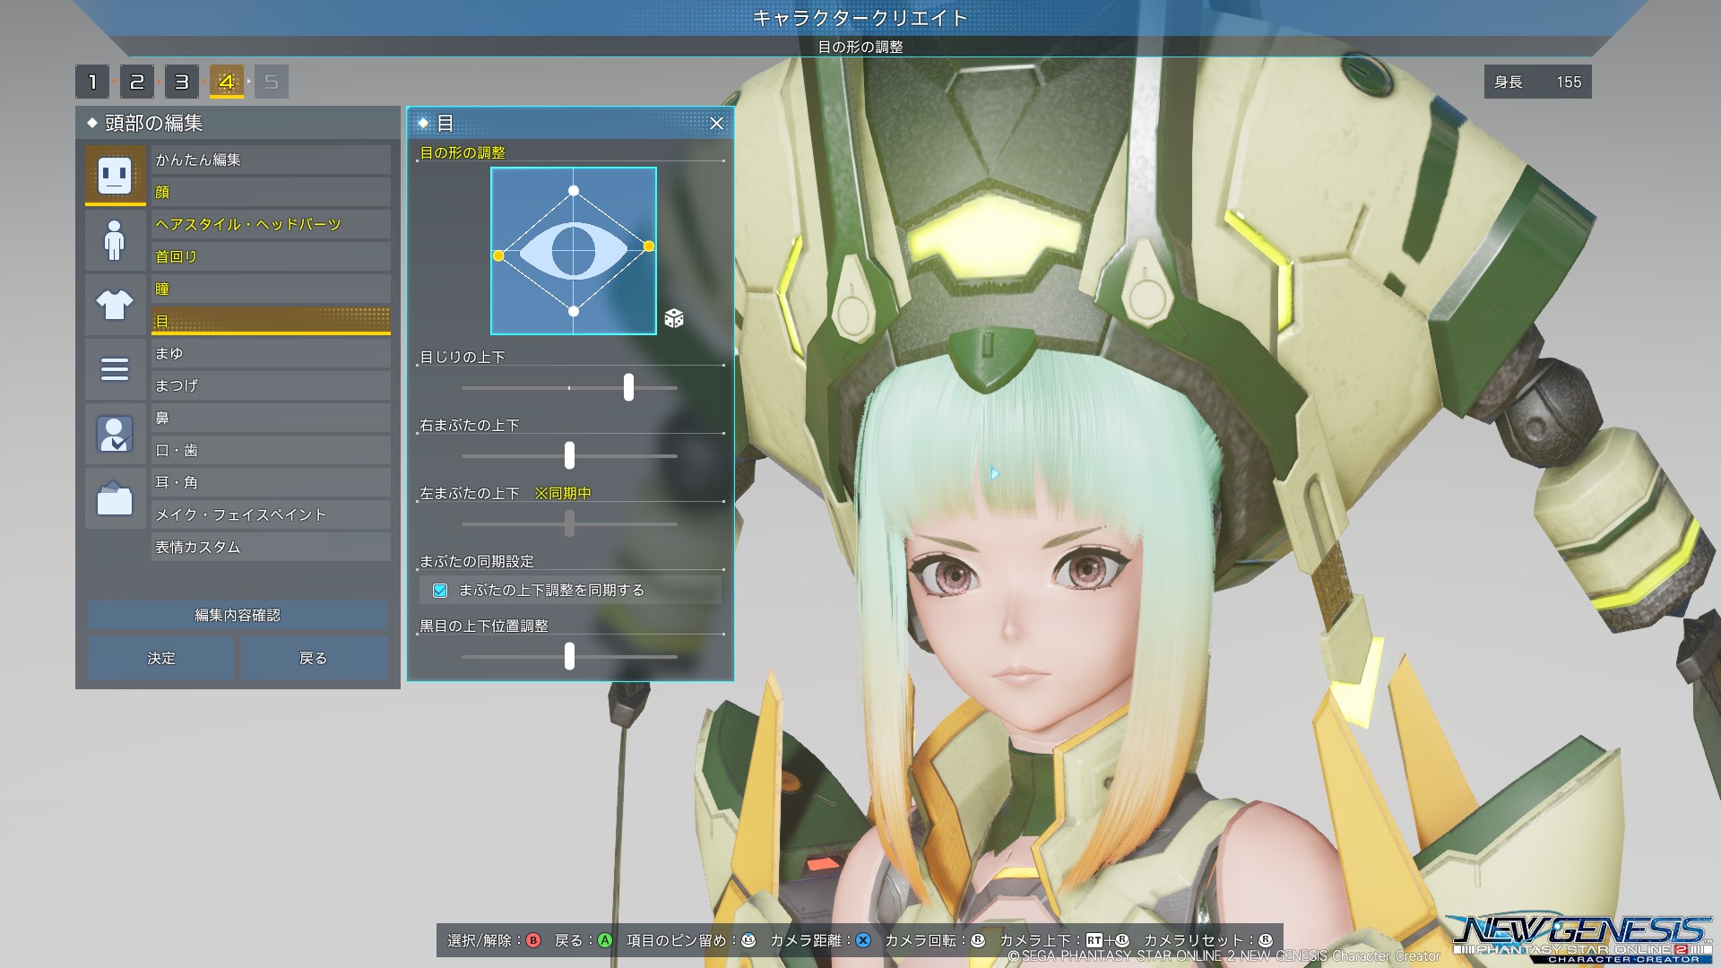Image resolution: width=1721 pixels, height=968 pixels.
Task: Open the folder save data icon
Action: point(115,498)
